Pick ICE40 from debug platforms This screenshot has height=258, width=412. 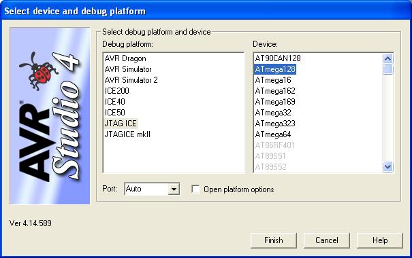pos(115,102)
